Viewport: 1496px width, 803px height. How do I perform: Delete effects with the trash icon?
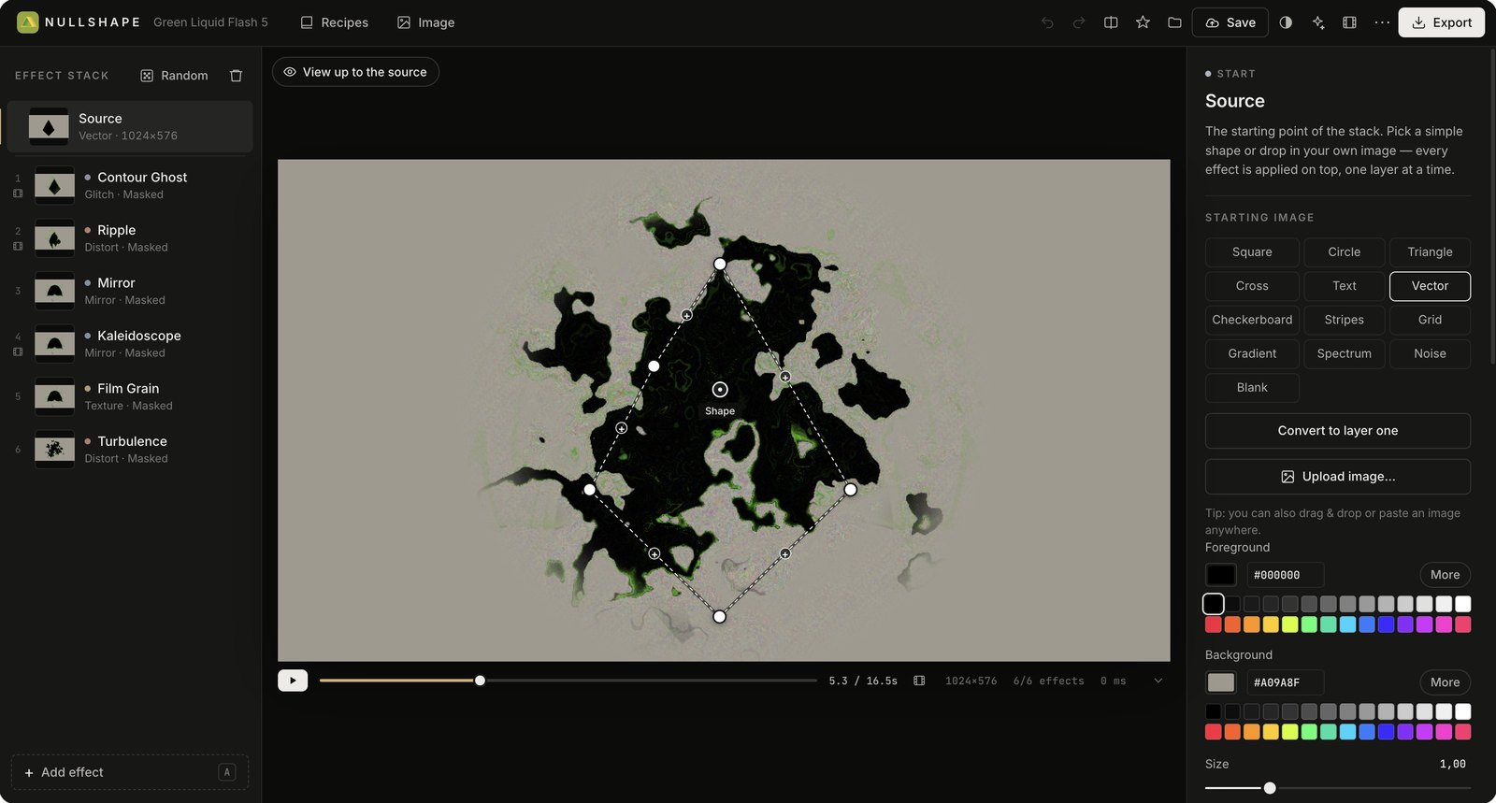[x=237, y=76]
